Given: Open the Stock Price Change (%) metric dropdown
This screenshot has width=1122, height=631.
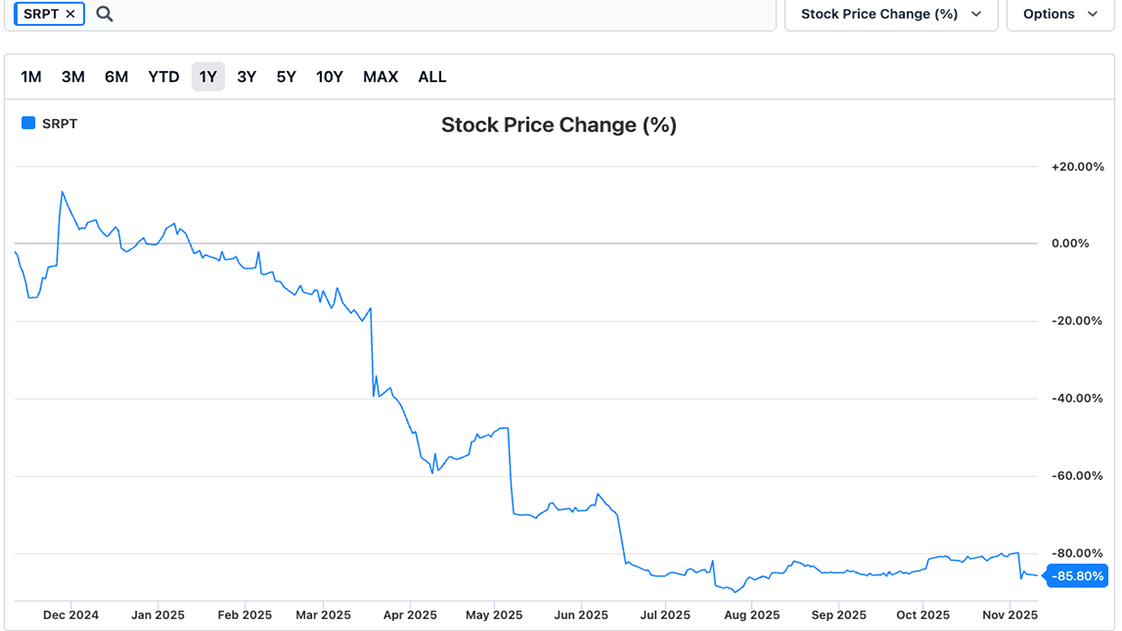Looking at the screenshot, I should coord(889,13).
